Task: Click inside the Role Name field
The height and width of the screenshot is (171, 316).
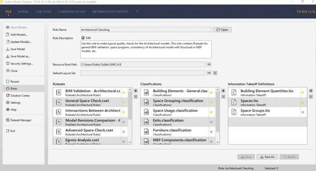Action: 146,30
